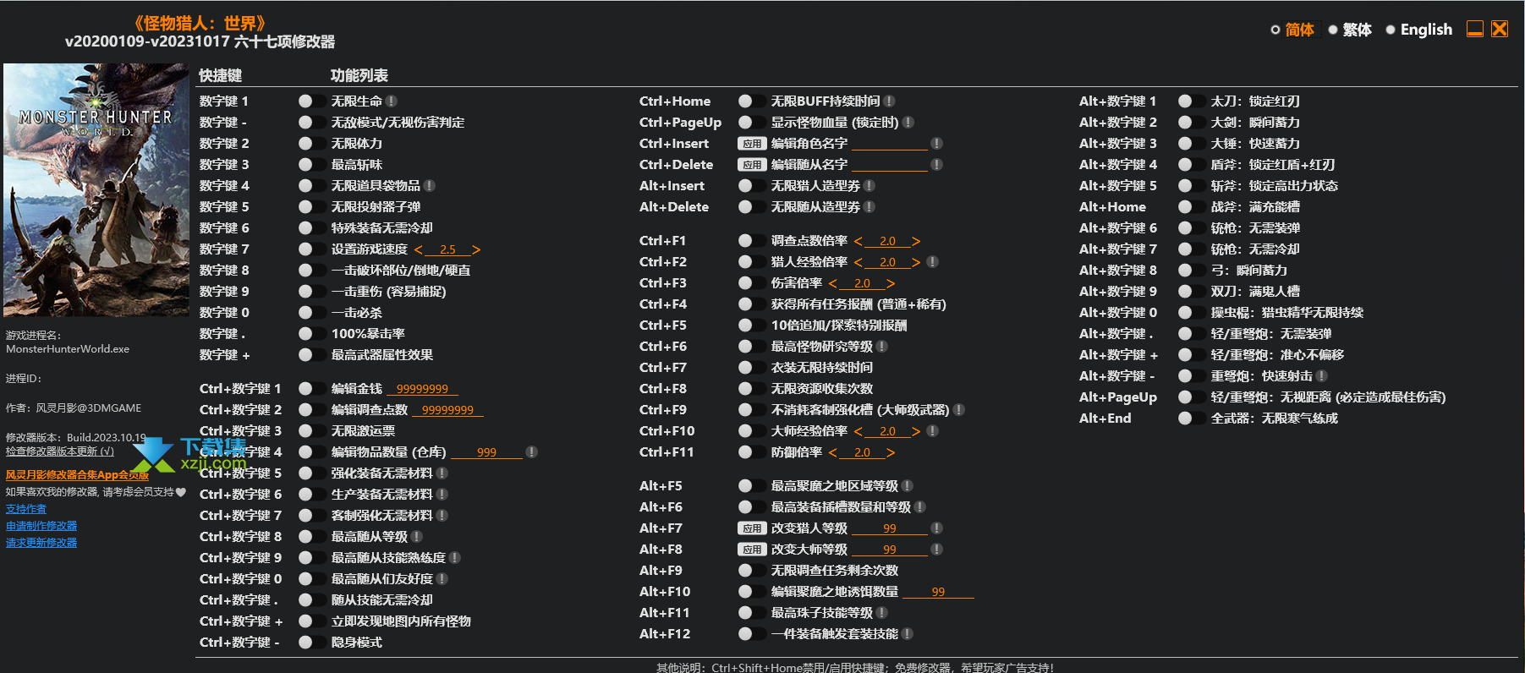
Task: Click info icon next to 无限猎人造型券
Action: pos(869,186)
